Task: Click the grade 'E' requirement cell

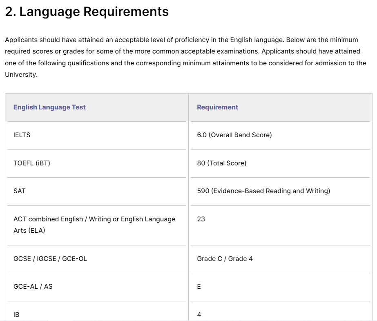Action: coord(199,286)
